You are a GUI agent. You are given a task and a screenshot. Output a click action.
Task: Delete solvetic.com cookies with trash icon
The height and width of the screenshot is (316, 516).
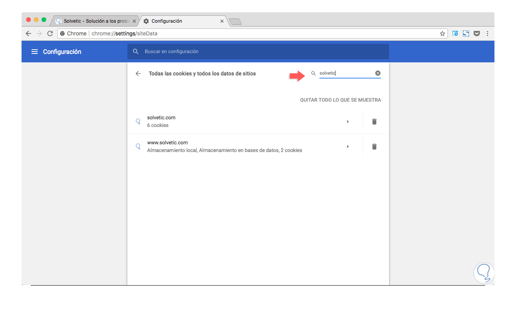(374, 122)
